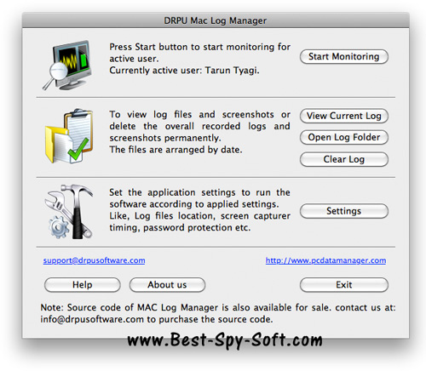Click the clipboard and folder log files icon
The image size is (426, 371).
[69, 136]
